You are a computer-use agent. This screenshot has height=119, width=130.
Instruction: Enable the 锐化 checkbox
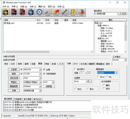point(76,89)
